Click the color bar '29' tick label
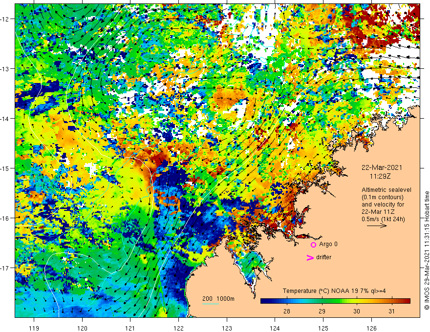This screenshot has width=430, height=332. pyautogui.click(x=322, y=311)
